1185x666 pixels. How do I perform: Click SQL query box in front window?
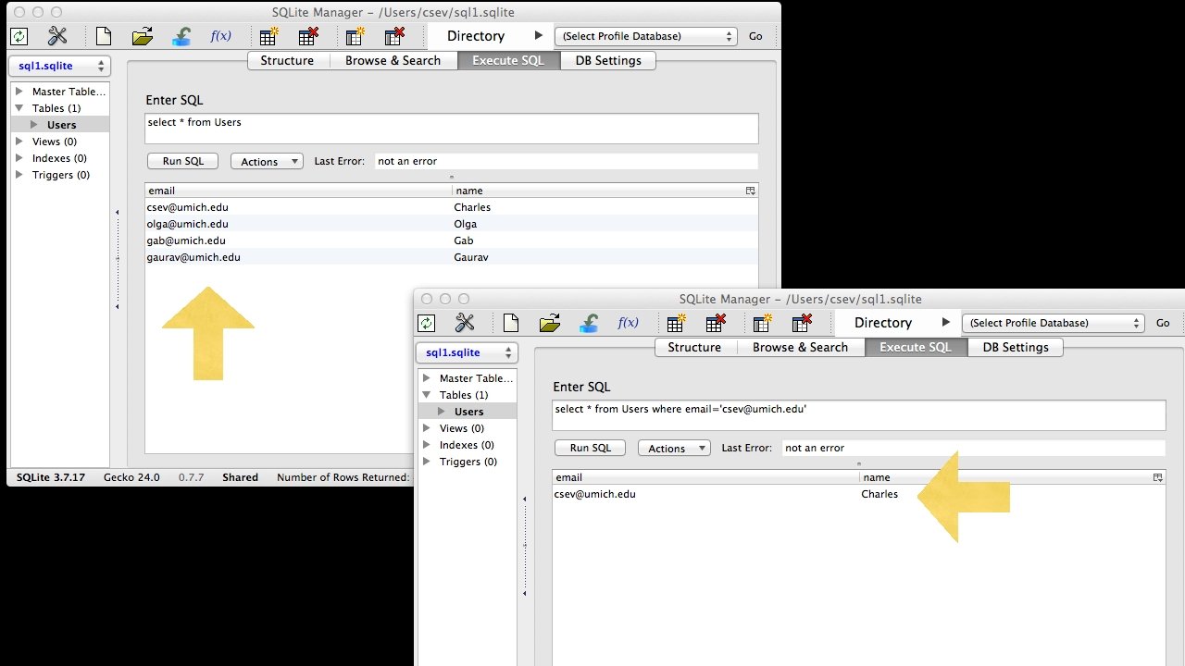[859, 415]
